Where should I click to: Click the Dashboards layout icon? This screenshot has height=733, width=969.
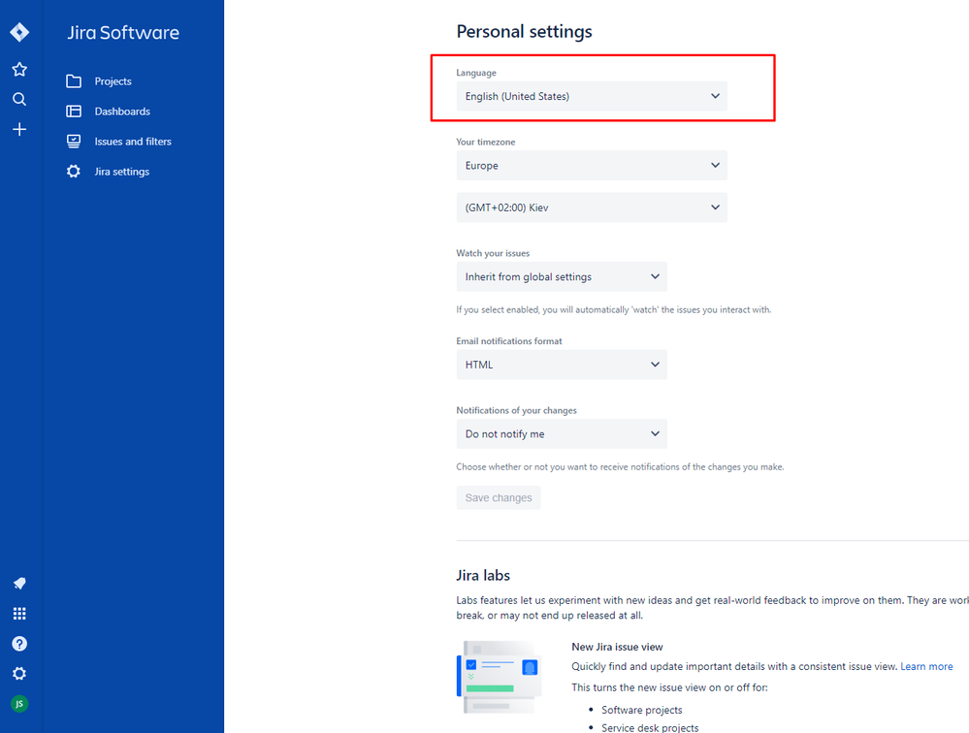(74, 112)
